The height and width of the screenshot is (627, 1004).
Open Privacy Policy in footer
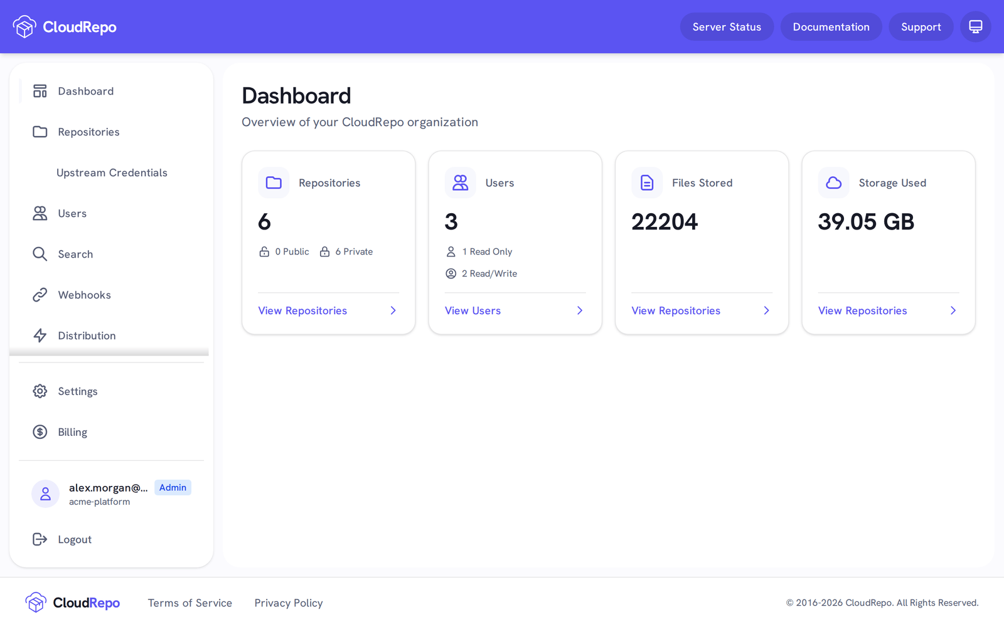click(289, 603)
